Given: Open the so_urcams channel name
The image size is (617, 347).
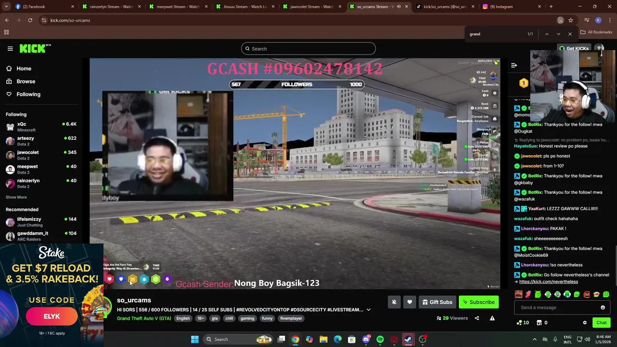Looking at the screenshot, I should pos(134,300).
